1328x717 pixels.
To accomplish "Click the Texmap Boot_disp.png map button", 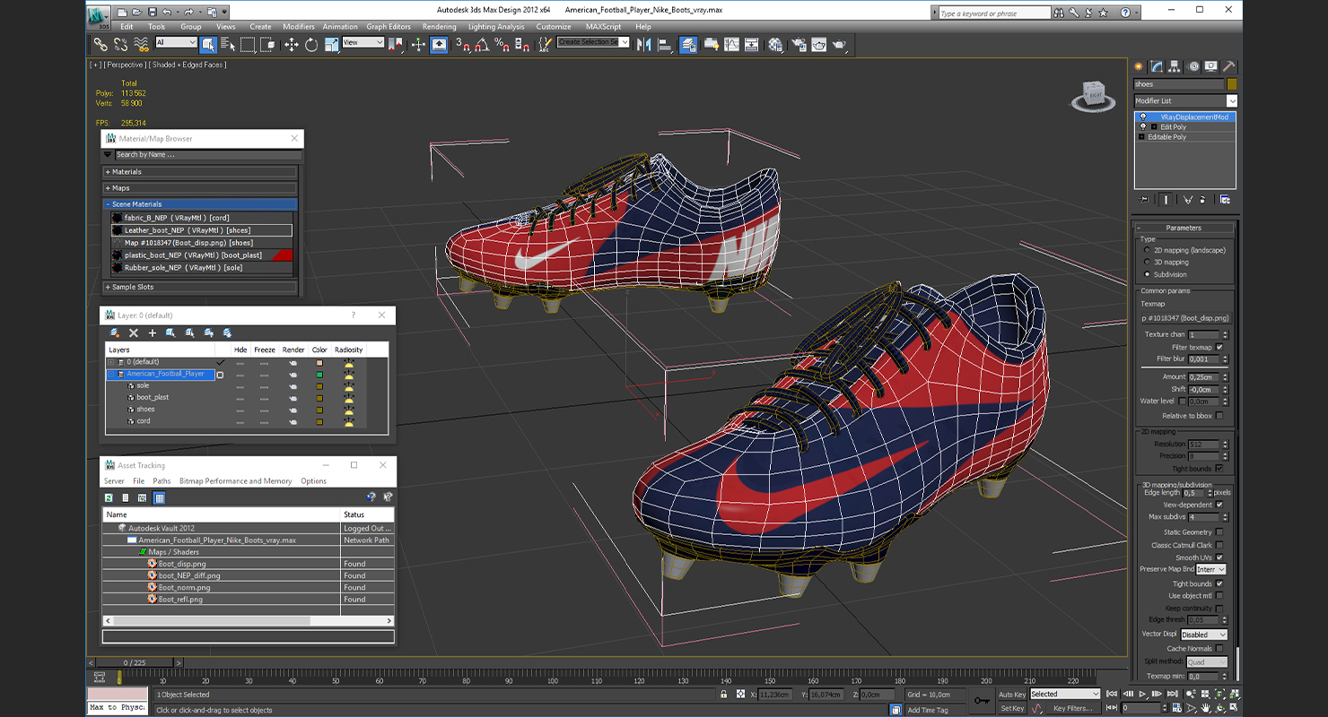I will coord(1184,318).
